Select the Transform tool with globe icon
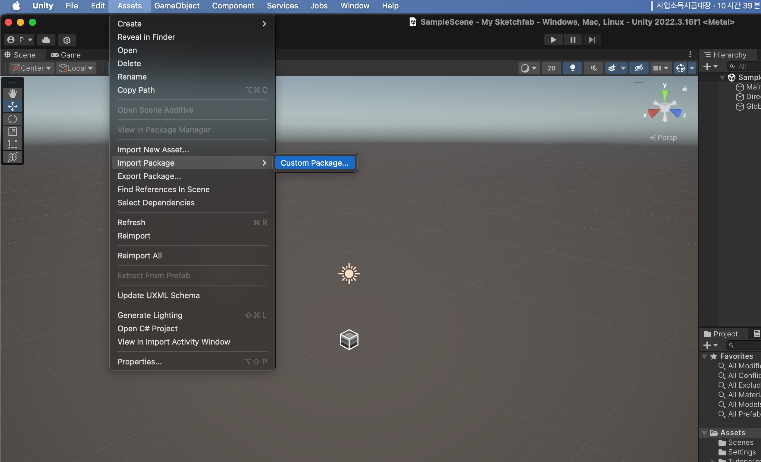Image resolution: width=761 pixels, height=462 pixels. tap(12, 157)
